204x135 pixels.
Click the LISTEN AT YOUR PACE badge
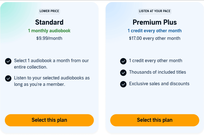155,11
